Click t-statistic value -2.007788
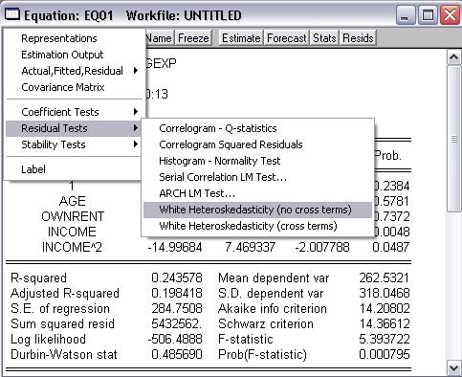462x377 pixels. (x=322, y=247)
